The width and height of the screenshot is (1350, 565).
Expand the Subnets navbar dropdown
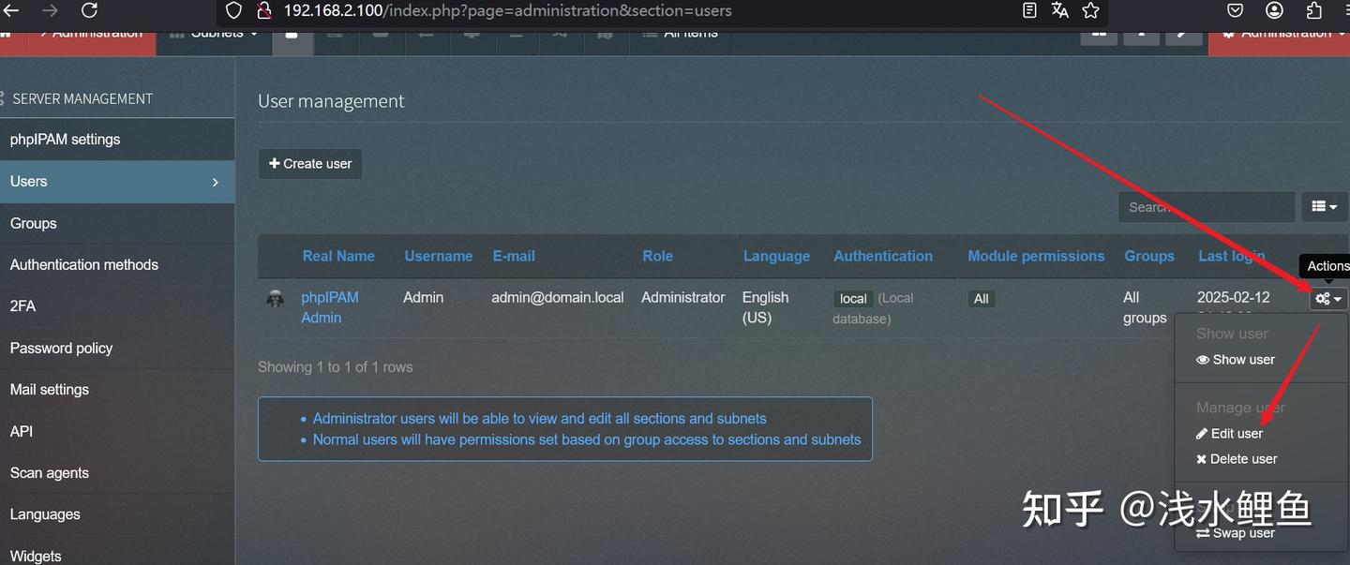point(214,31)
